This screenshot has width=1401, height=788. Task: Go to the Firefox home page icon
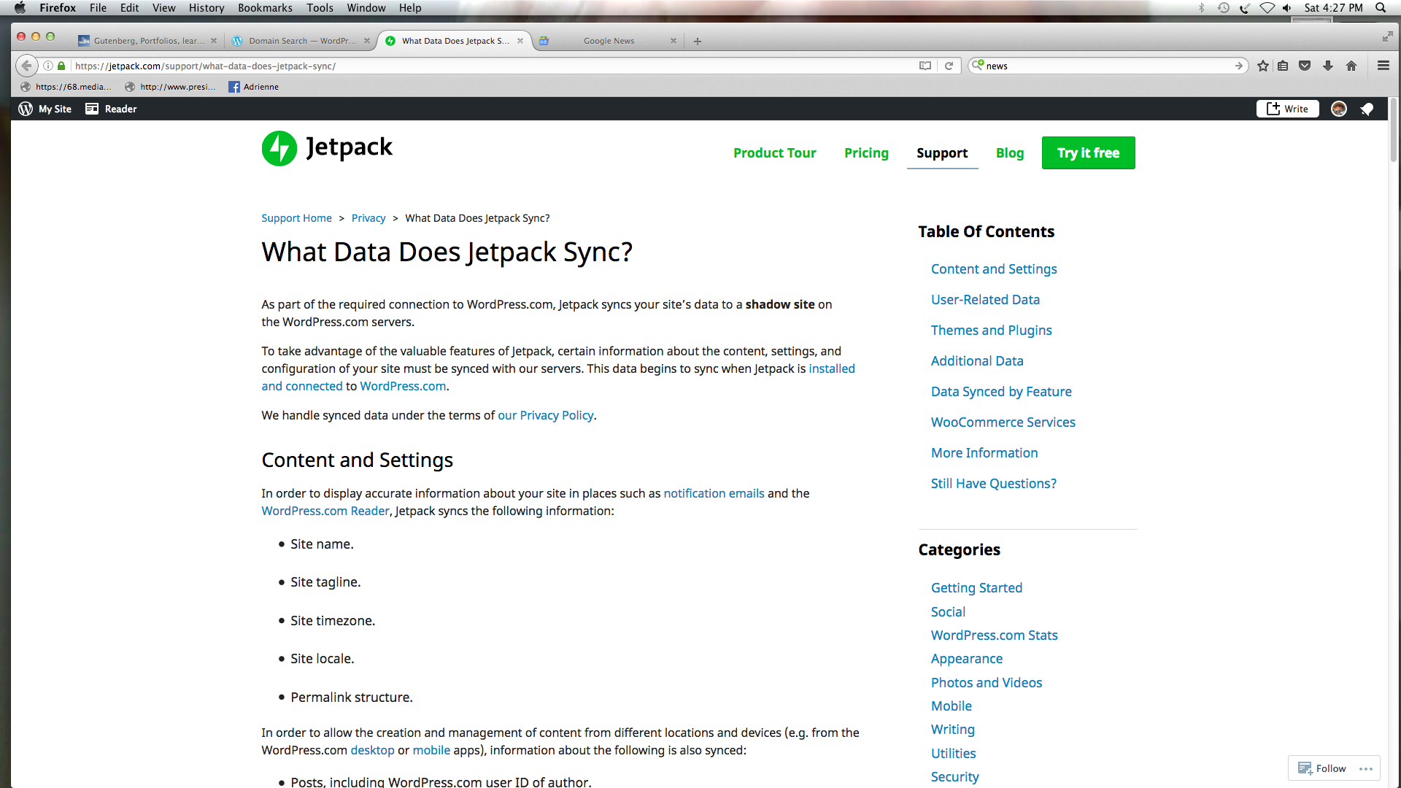click(x=1351, y=66)
